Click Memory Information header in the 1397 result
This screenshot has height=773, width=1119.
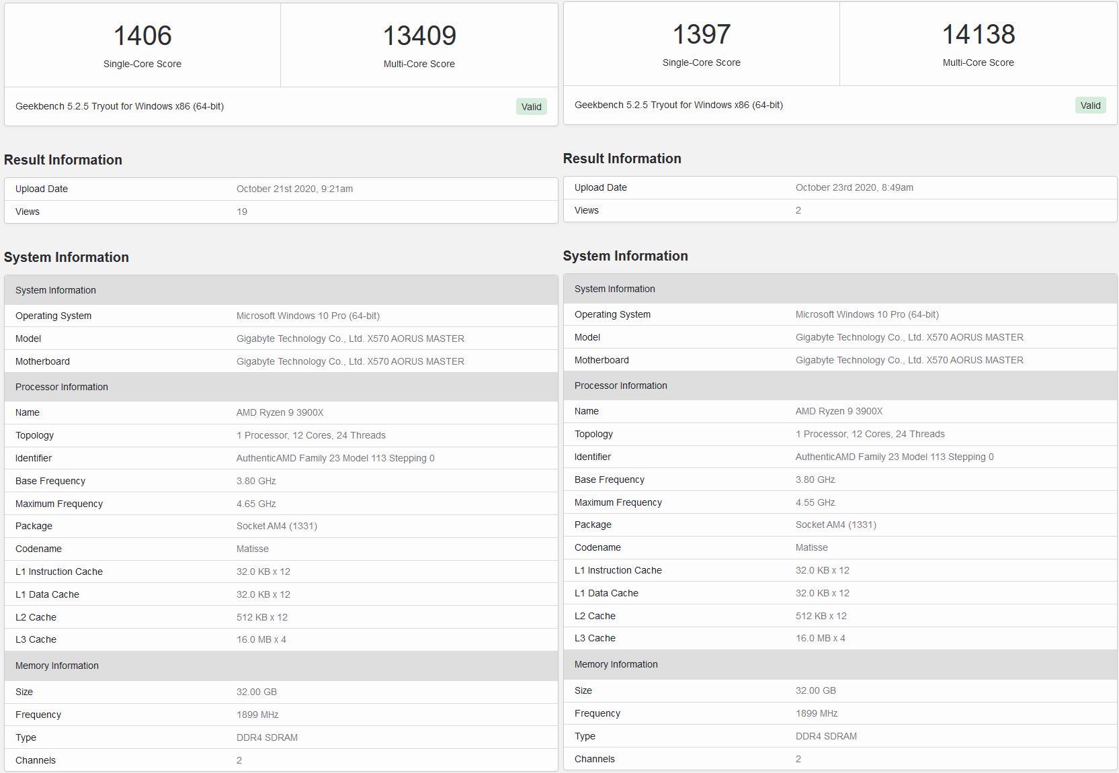616,664
